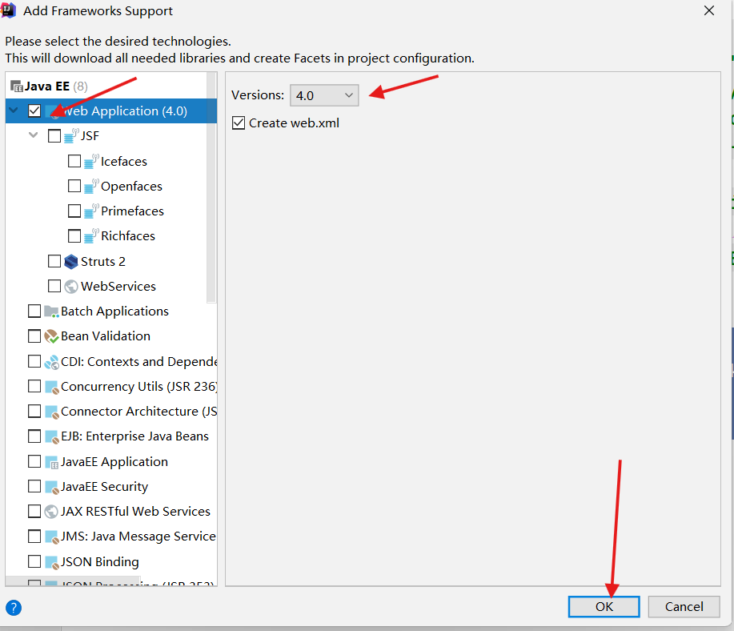
Task: Select the Batch Applications label
Action: pyautogui.click(x=114, y=311)
